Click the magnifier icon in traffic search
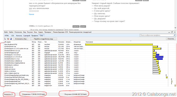This screenshot has width=177, height=97. click(174, 35)
